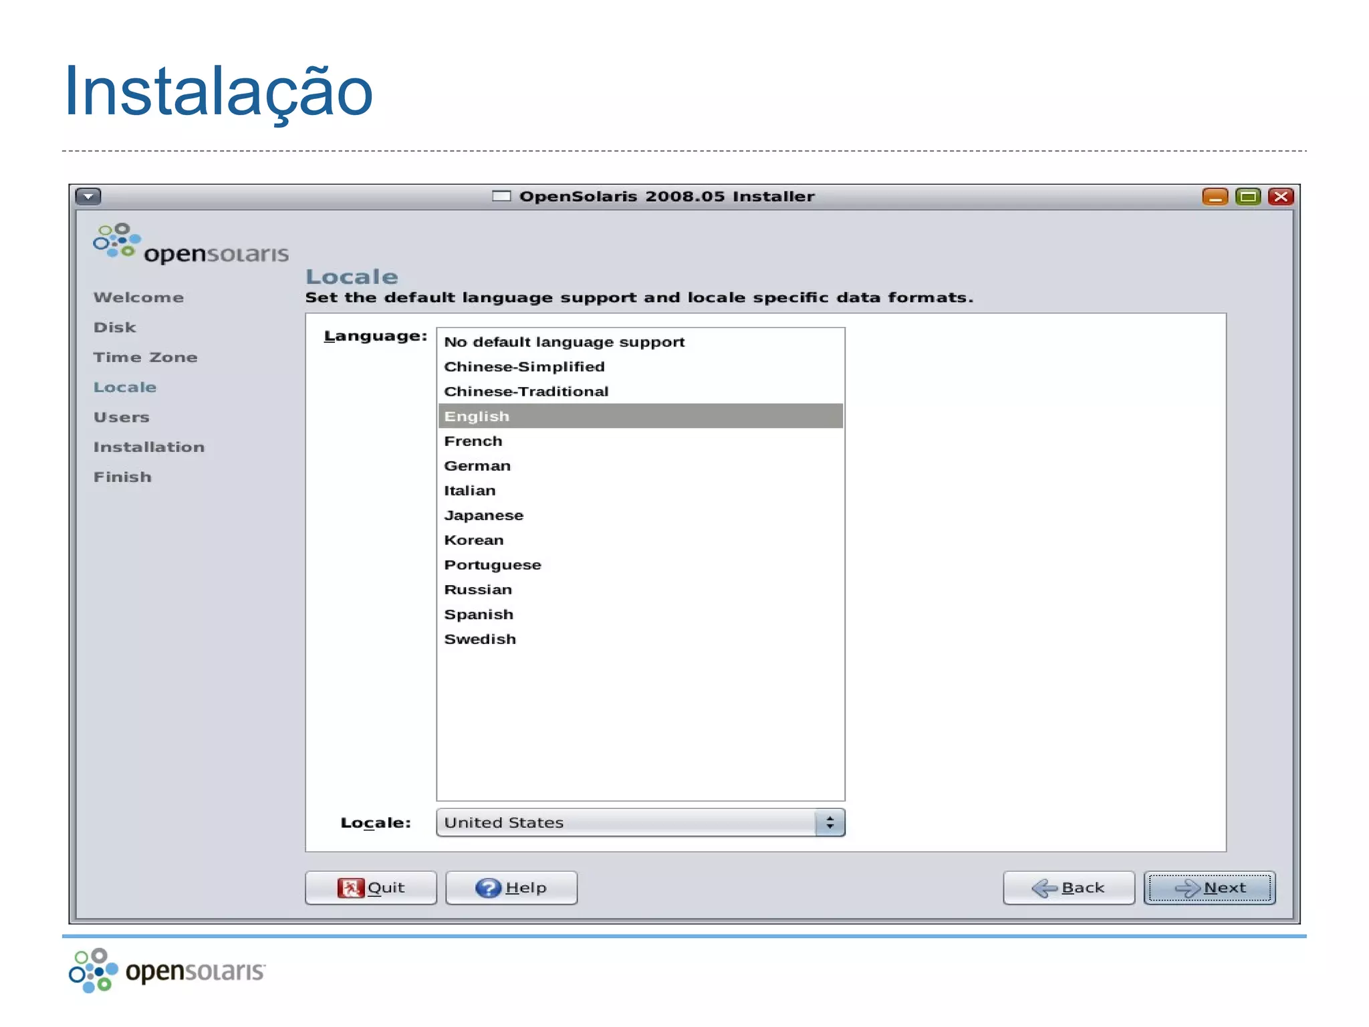The width and height of the screenshot is (1369, 1027).
Task: Click the Welcome step in sidebar
Action: pos(138,298)
